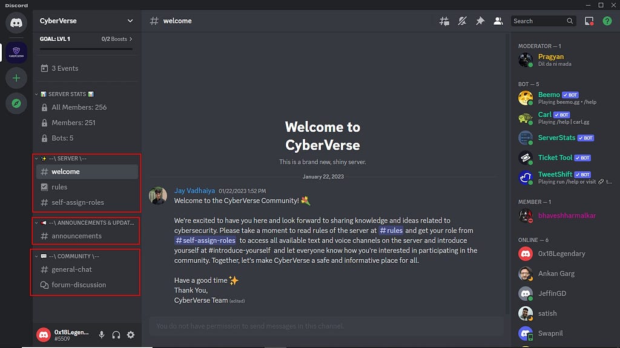
Task: Open User Settings gear icon
Action: [131, 335]
